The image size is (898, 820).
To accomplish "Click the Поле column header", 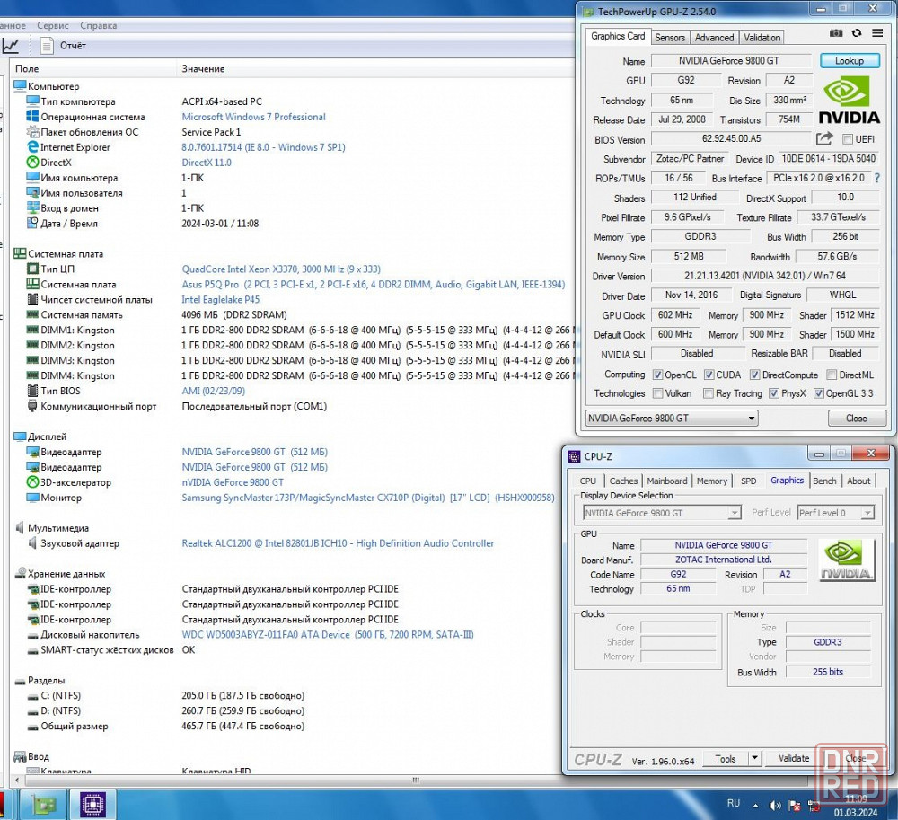I will coord(94,69).
